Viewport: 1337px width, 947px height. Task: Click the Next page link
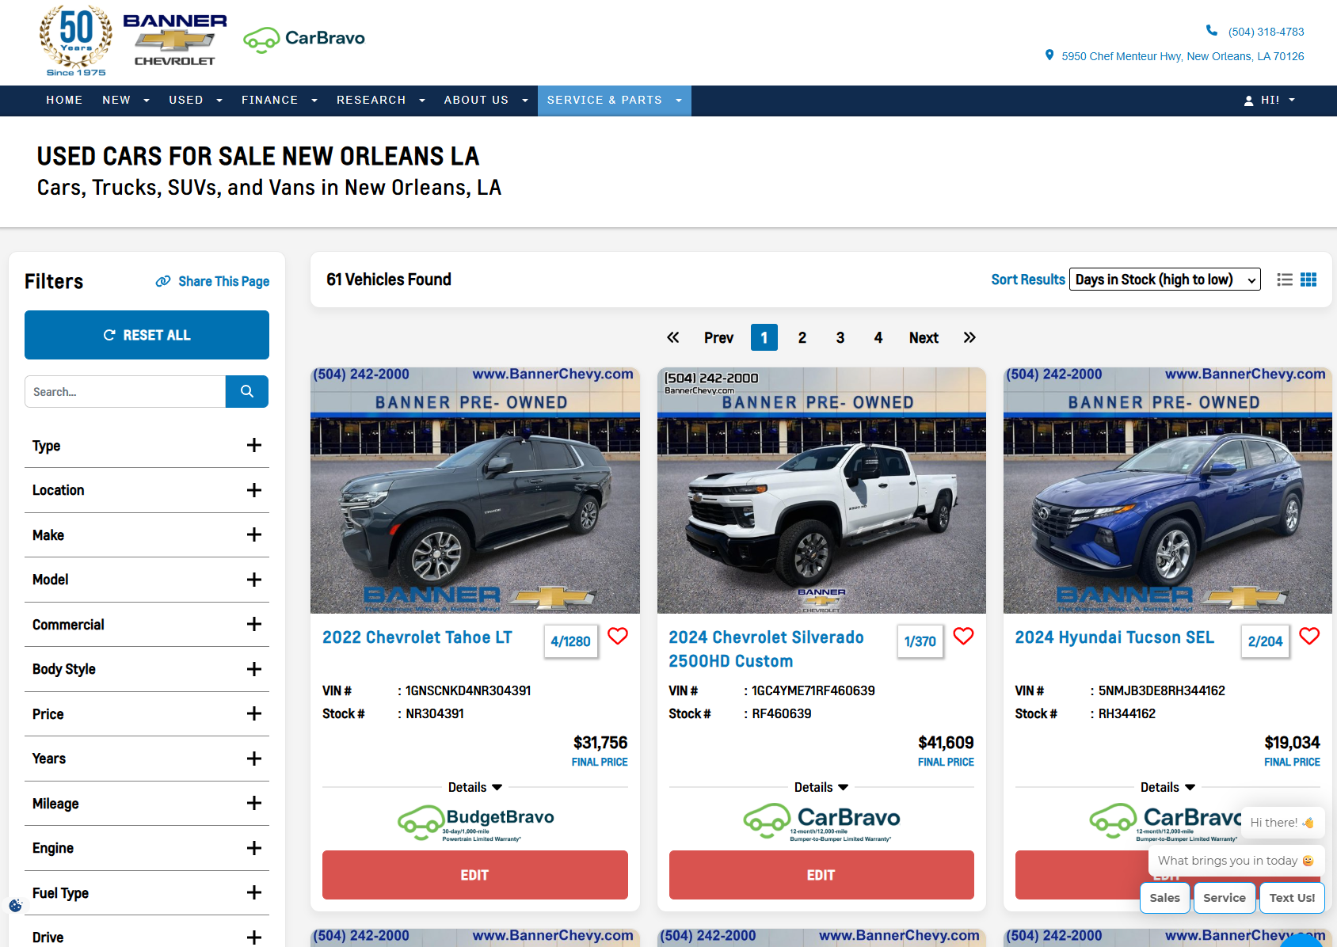coord(924,337)
